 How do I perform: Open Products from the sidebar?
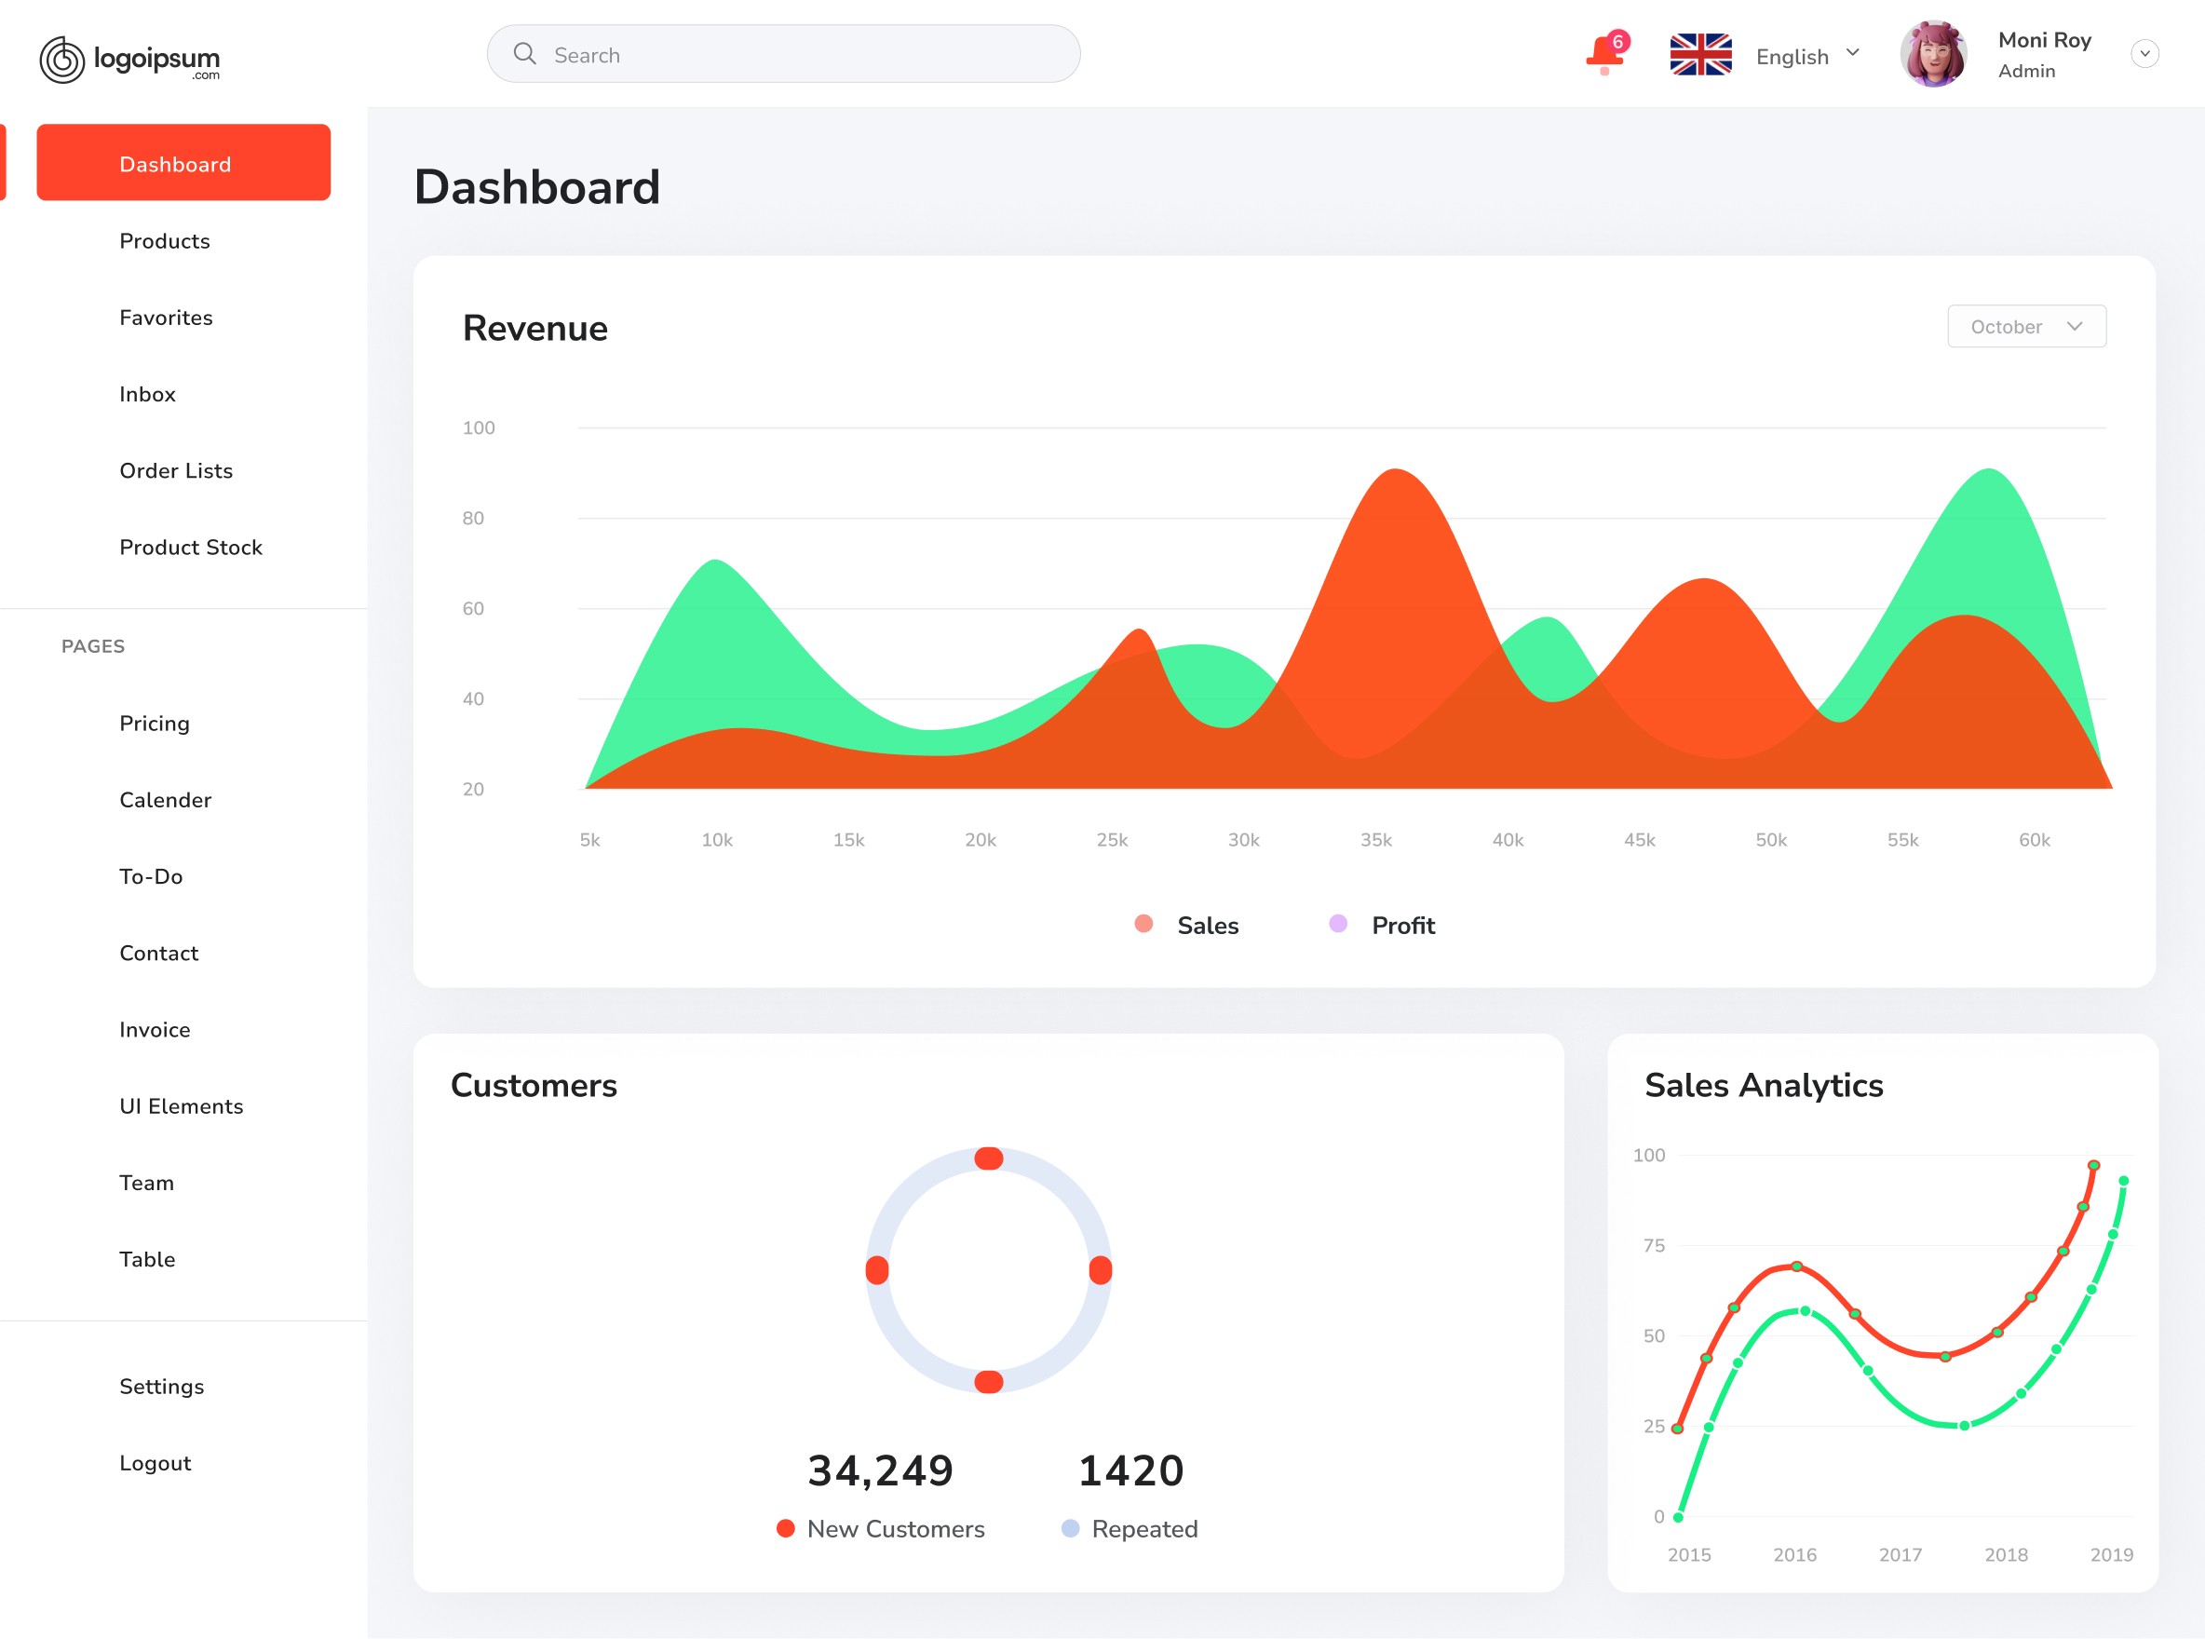point(165,241)
